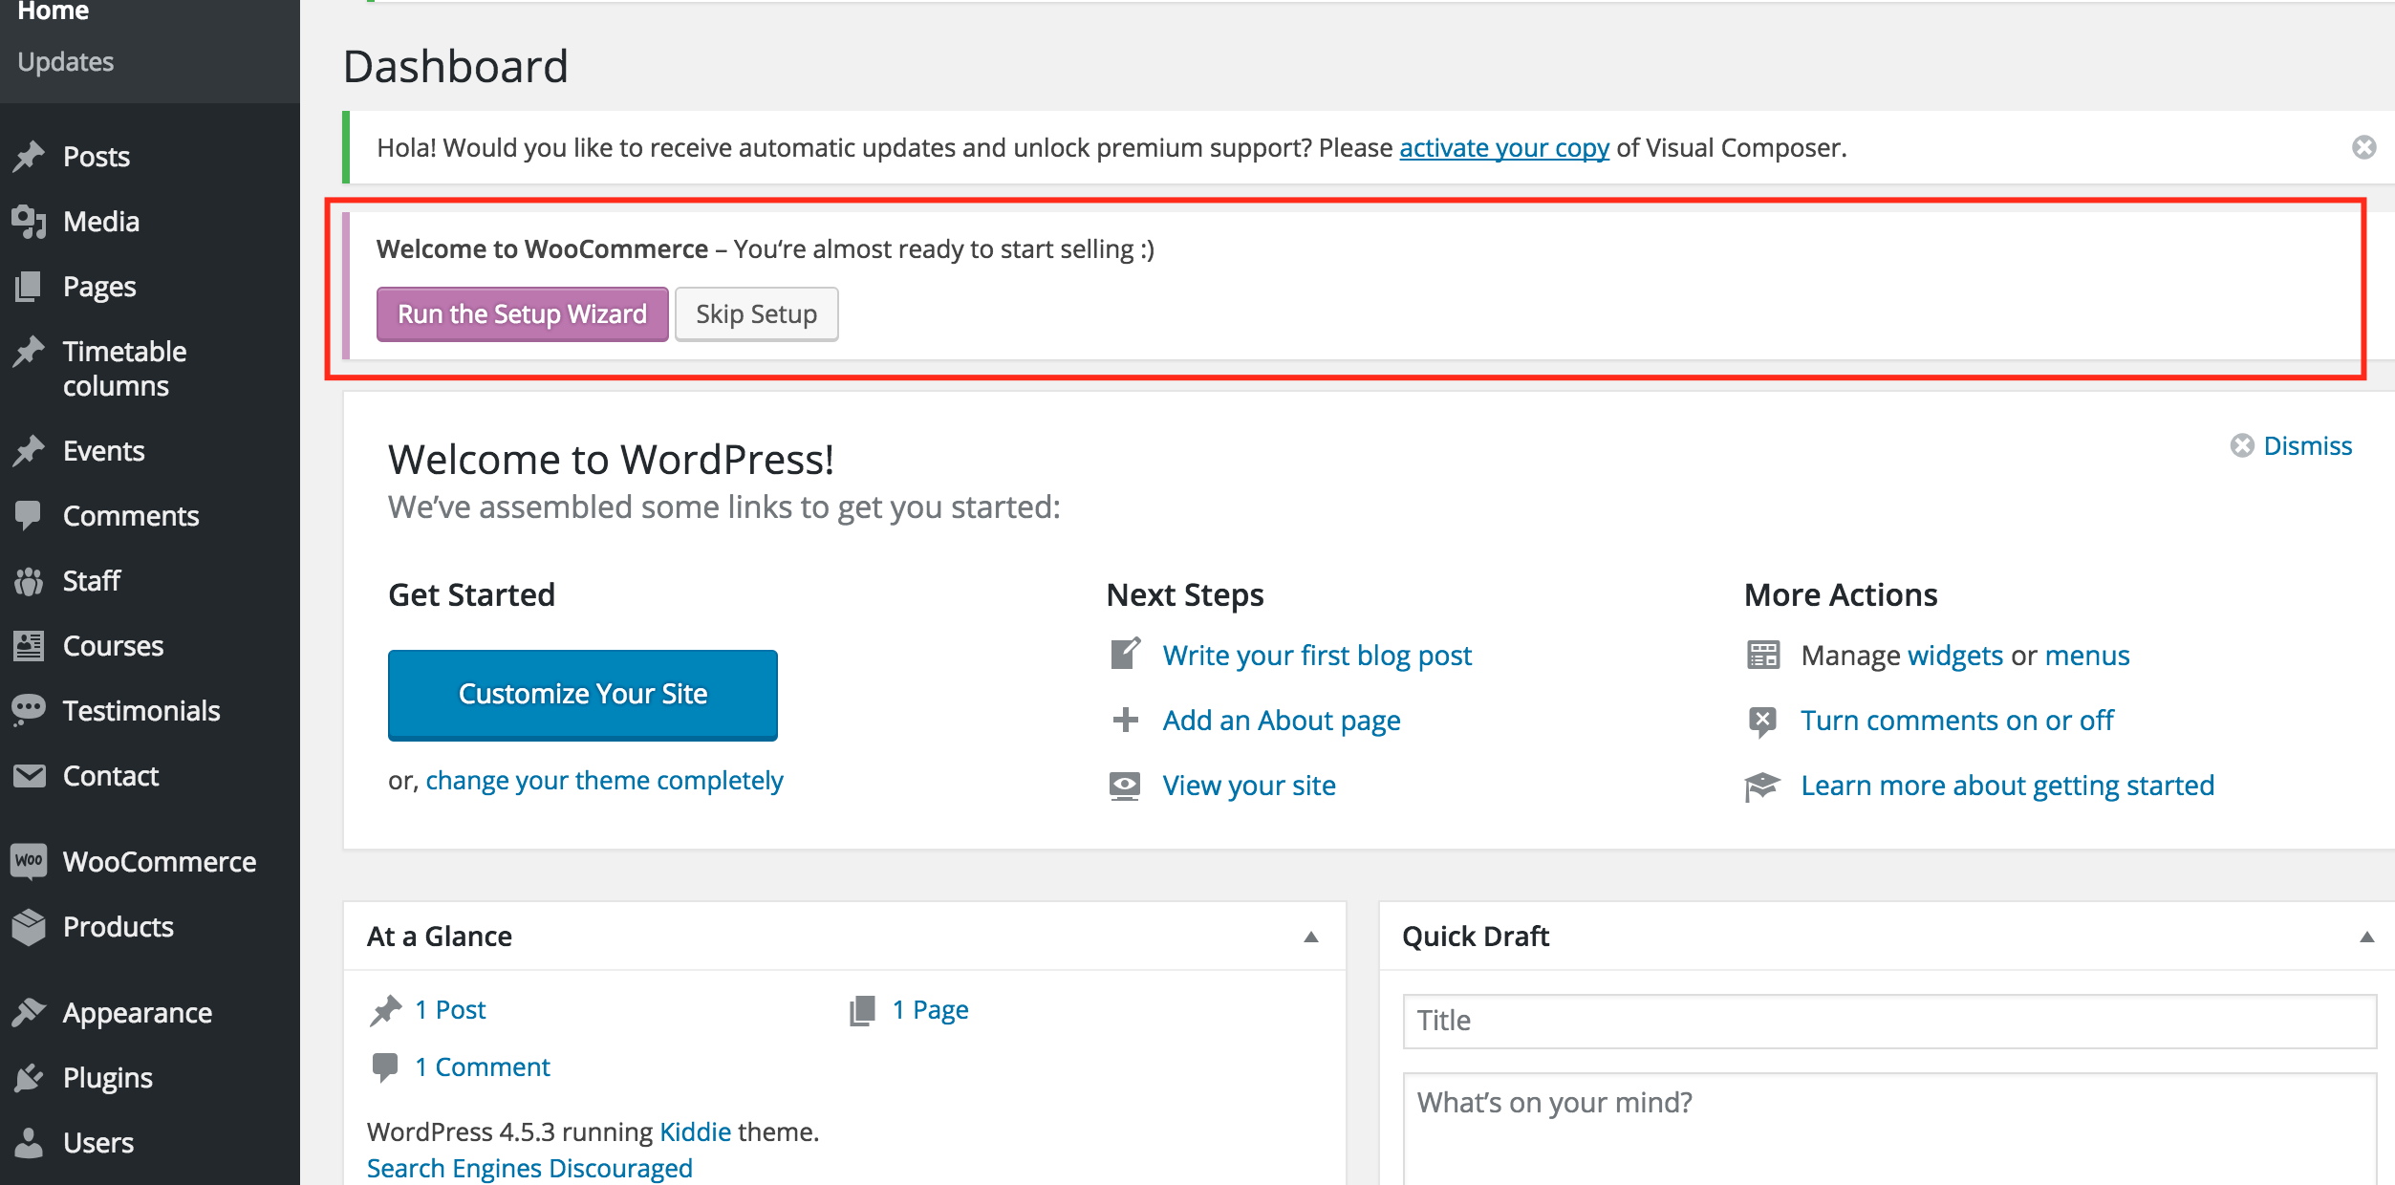The width and height of the screenshot is (2395, 1185).
Task: Open the 1 Page link
Action: [931, 1011]
